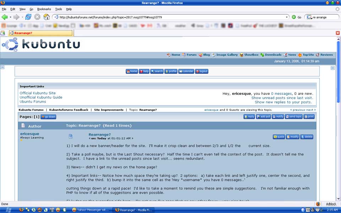Collapse the right sidebar with the chevron toggle
The width and height of the screenshot is (341, 213).
332,68
